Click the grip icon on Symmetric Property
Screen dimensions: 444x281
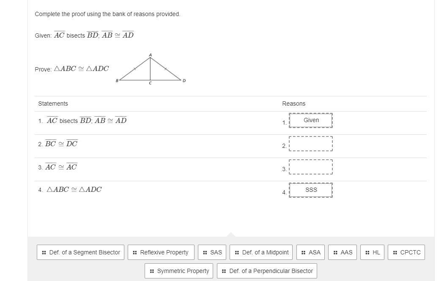click(152, 271)
